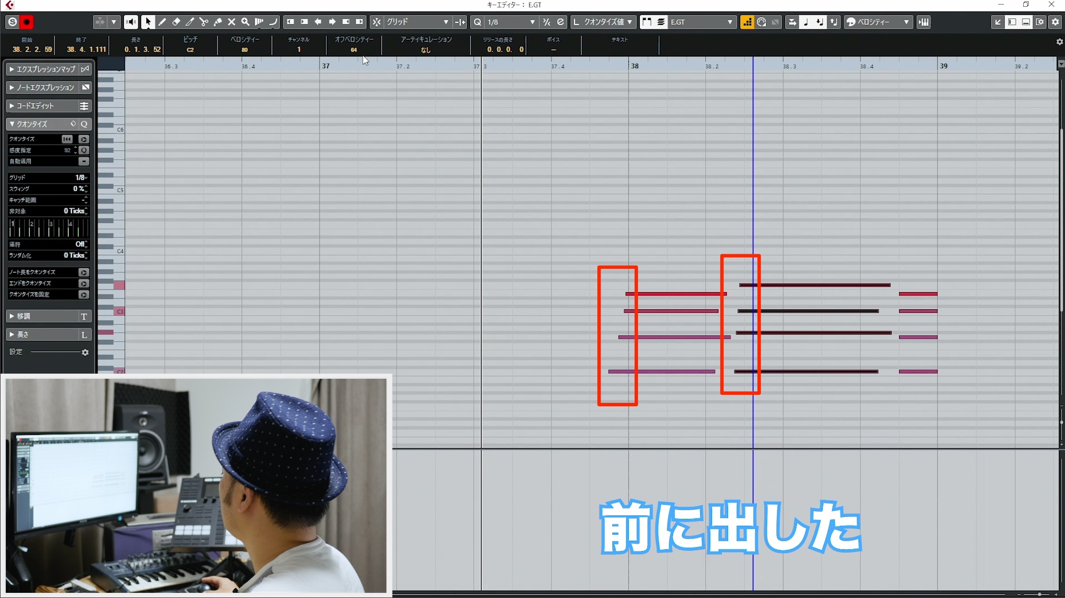The width and height of the screenshot is (1065, 598).
Task: Click the 設定 inspector gear icon
Action: click(x=85, y=352)
